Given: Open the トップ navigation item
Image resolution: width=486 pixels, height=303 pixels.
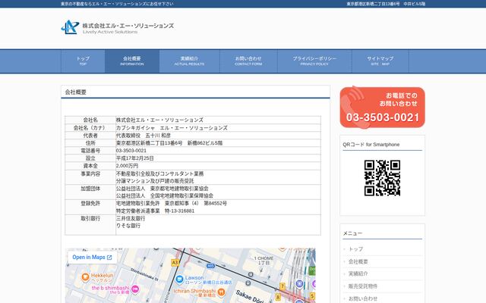Looking at the screenshot, I should [83, 61].
